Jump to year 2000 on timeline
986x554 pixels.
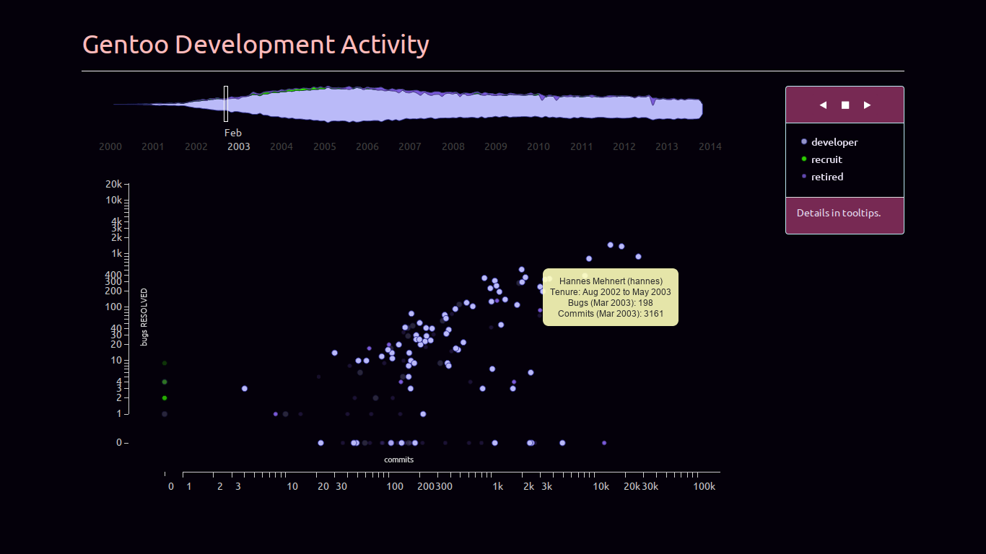[x=110, y=147]
